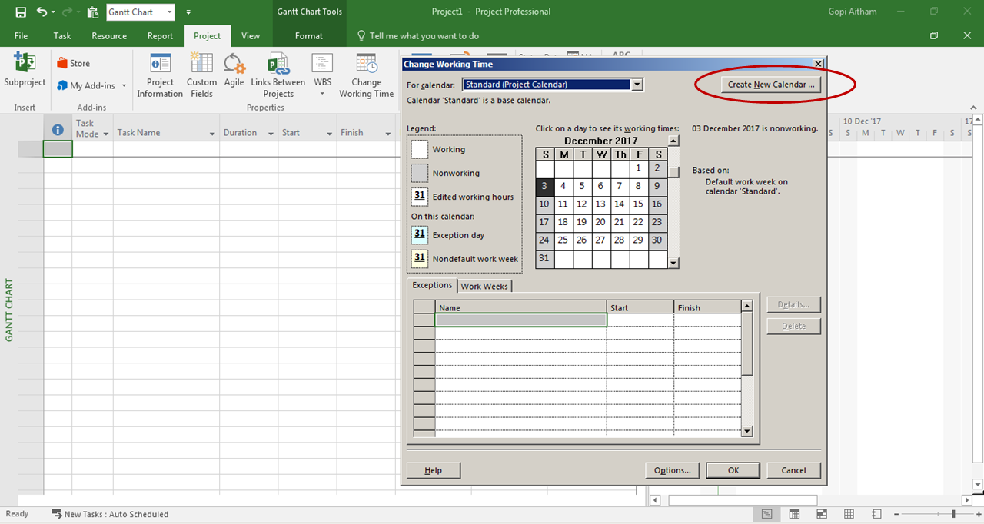Click the Undo arrow icon
984x524 pixels.
point(42,12)
